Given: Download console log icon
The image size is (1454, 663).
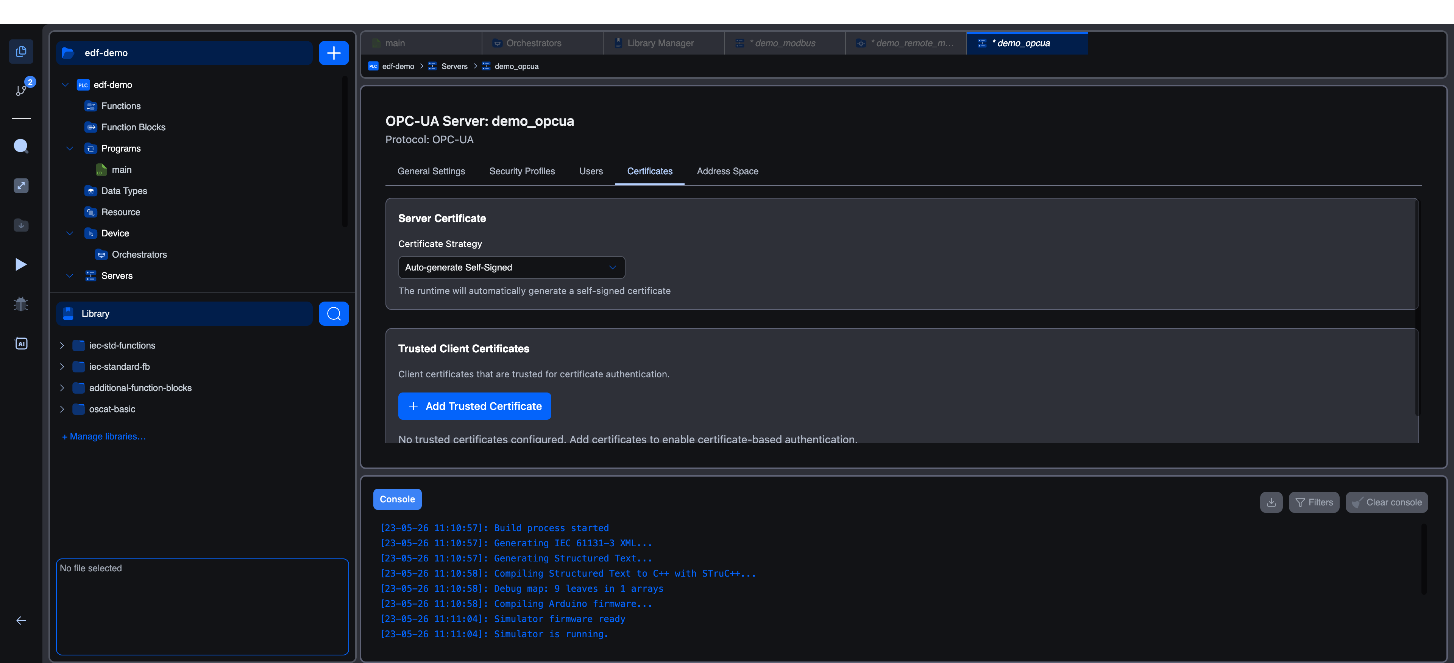Looking at the screenshot, I should pos(1271,502).
